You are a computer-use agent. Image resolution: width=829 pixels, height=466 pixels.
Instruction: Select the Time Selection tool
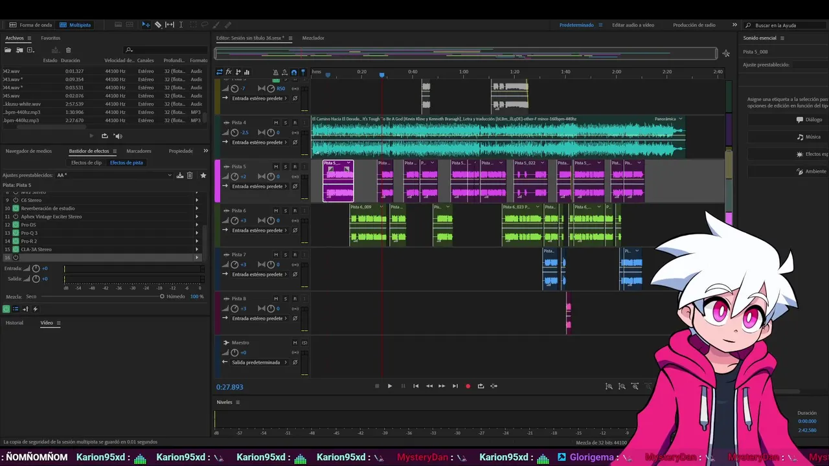[x=181, y=25]
